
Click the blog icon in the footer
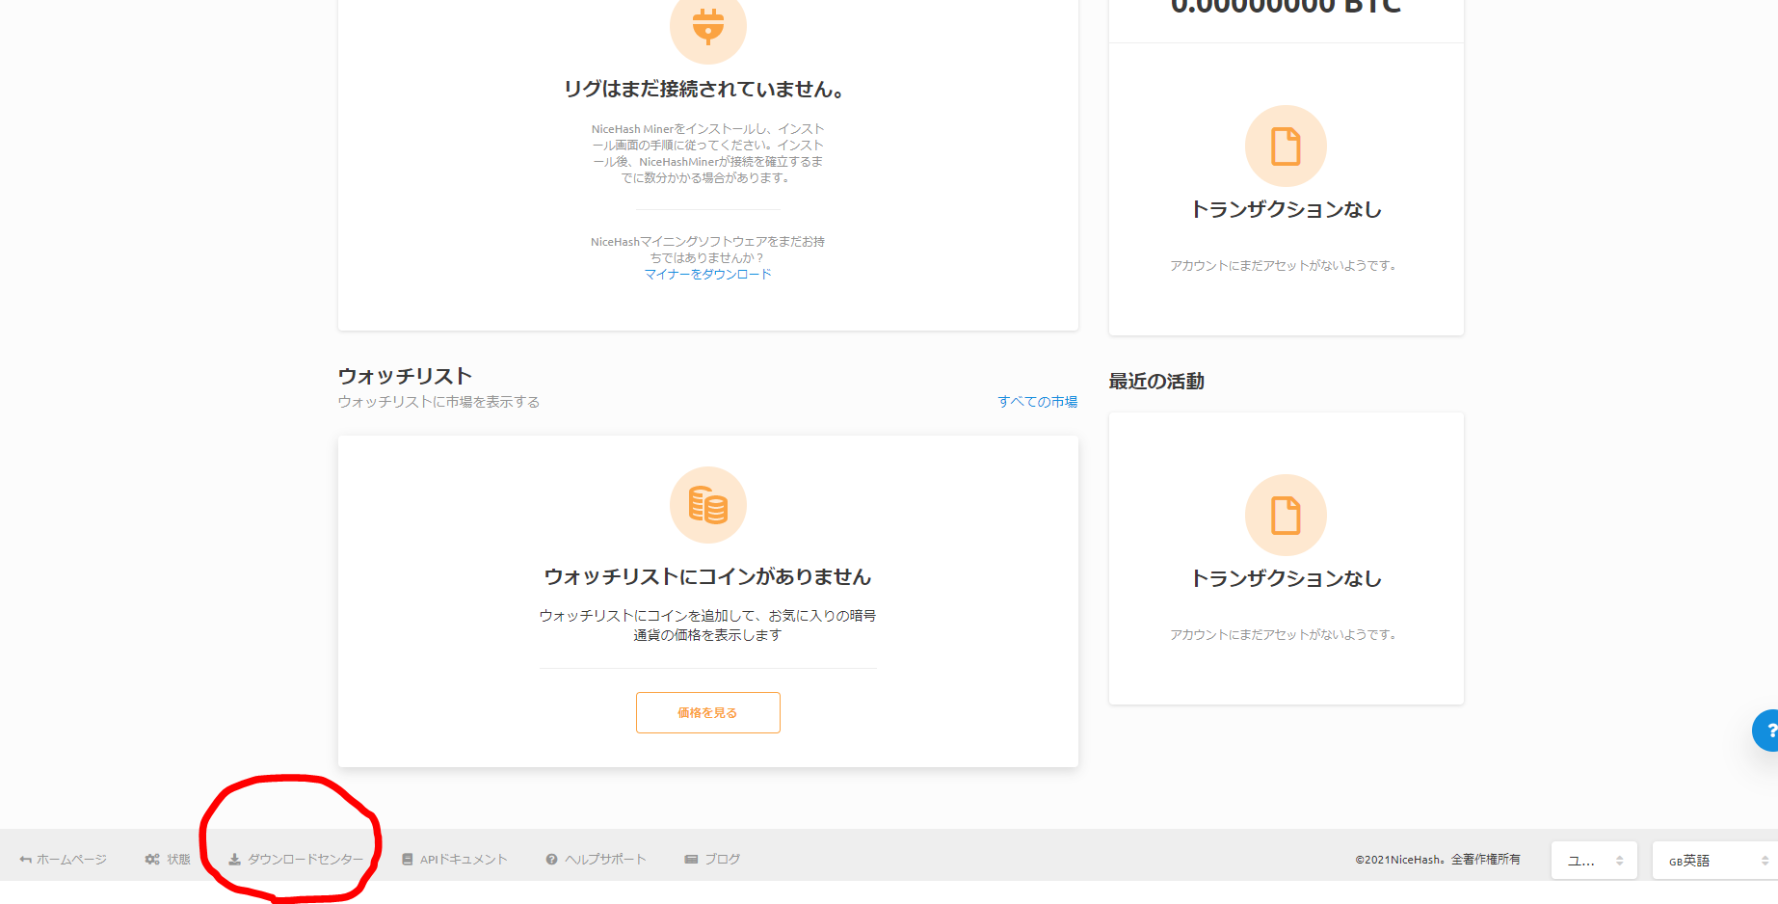click(x=690, y=858)
